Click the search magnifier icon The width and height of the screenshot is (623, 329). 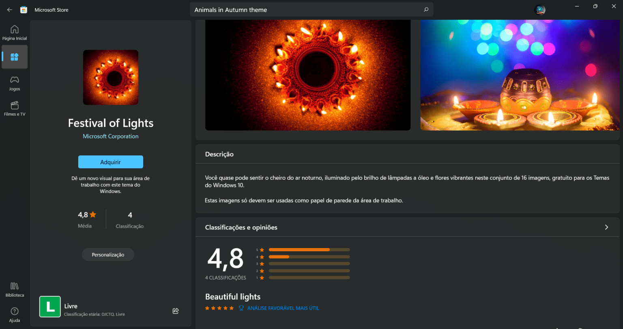tap(426, 10)
